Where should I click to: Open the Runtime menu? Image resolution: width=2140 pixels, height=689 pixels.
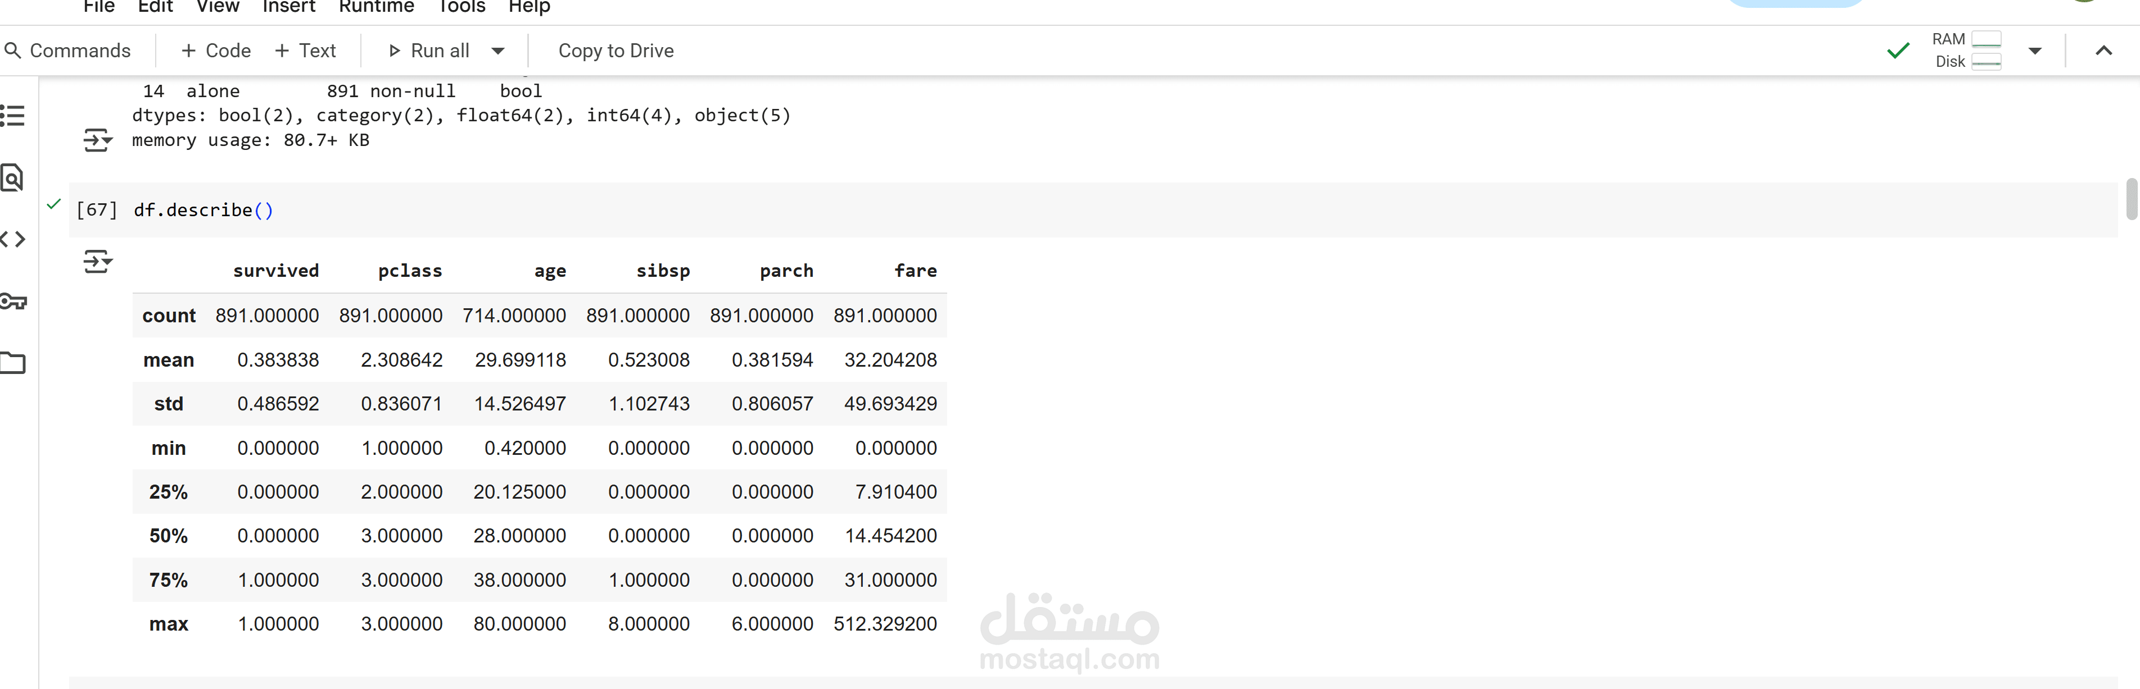375,7
